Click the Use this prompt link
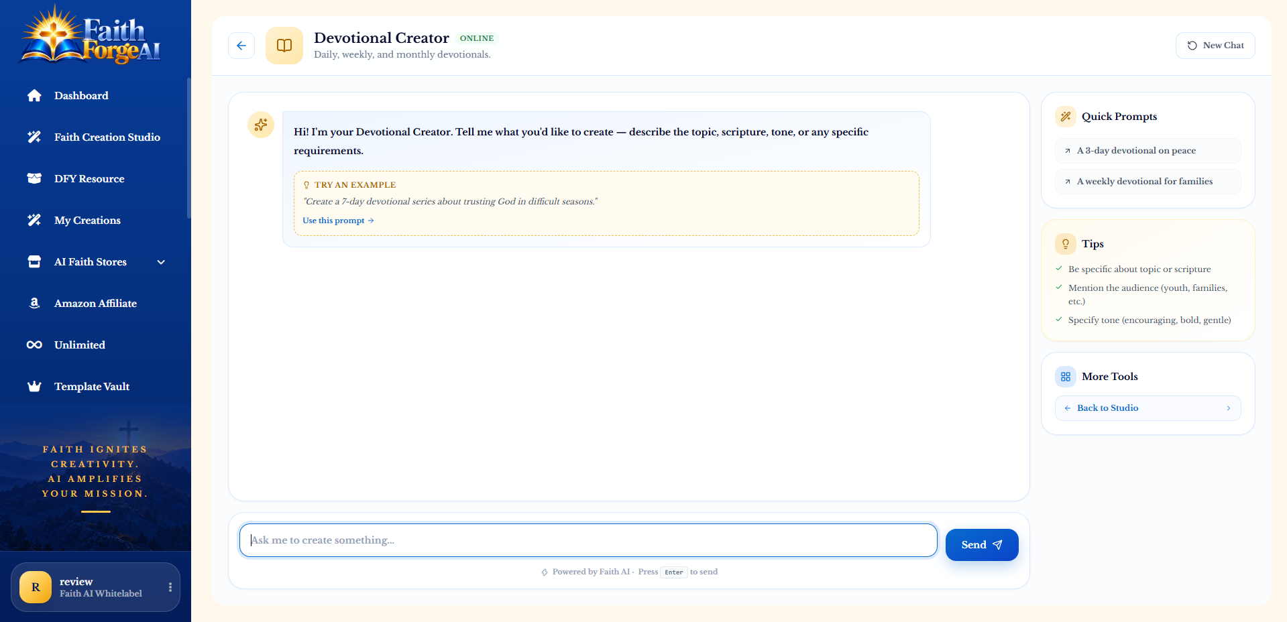The image size is (1287, 622). pyautogui.click(x=338, y=221)
